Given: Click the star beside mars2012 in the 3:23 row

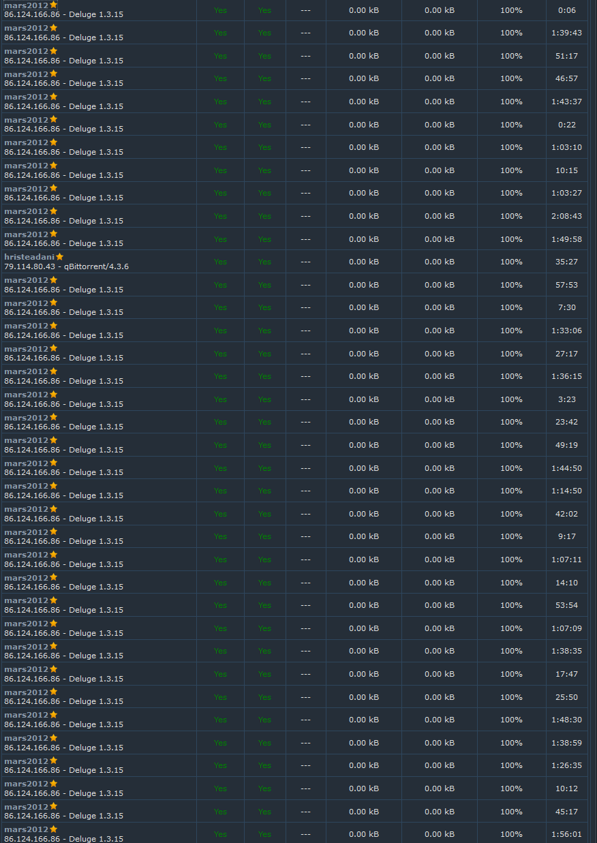Looking at the screenshot, I should point(53,395).
